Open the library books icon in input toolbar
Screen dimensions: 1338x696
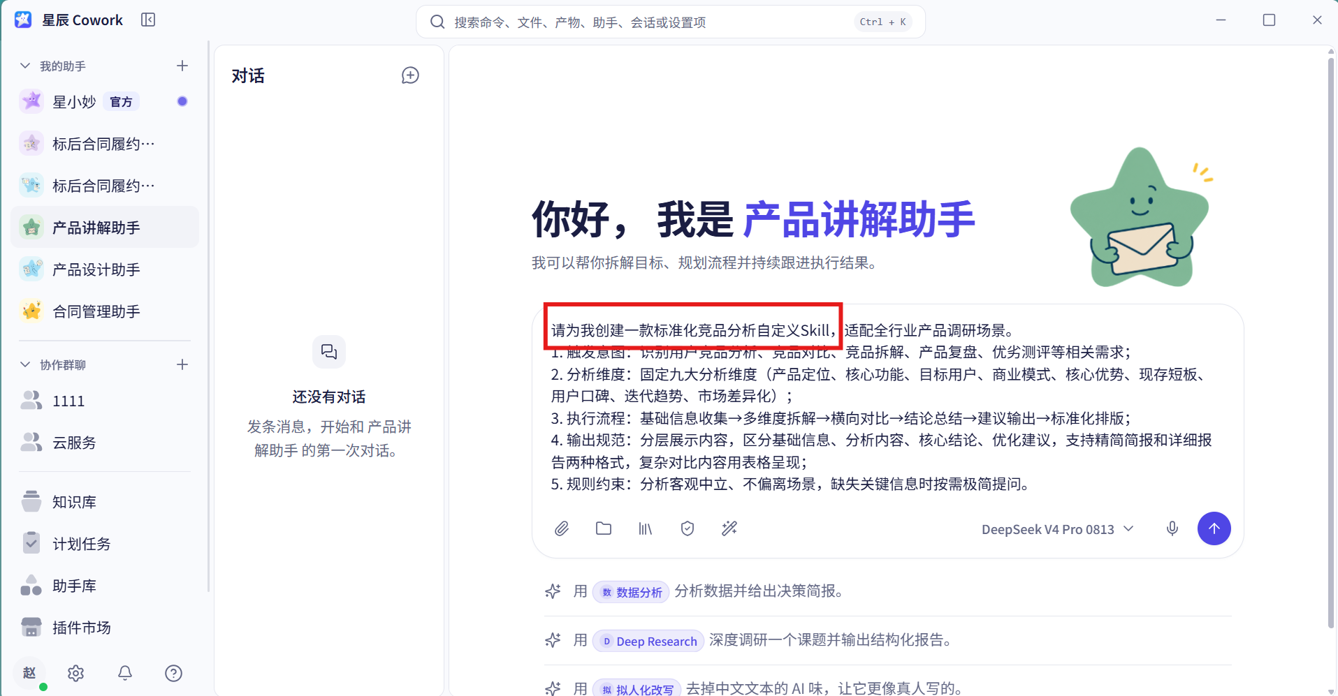pyautogui.click(x=646, y=528)
